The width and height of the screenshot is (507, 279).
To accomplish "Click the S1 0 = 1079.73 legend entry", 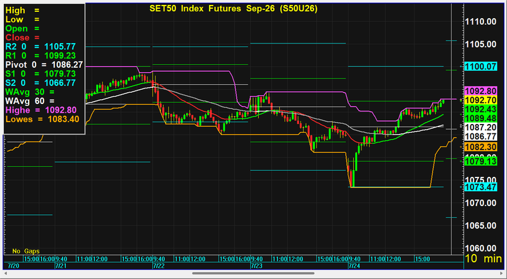I will (40, 73).
